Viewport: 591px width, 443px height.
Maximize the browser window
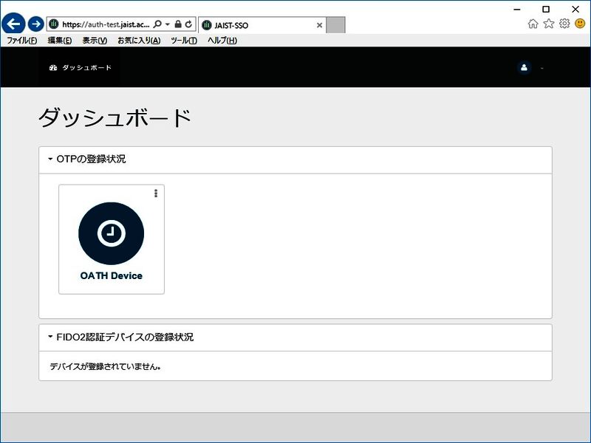point(546,9)
